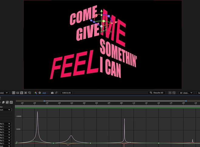This screenshot has height=147, width=200.
Task: Click the yellow Y-axis gizmo handle
Action: coord(103,21)
